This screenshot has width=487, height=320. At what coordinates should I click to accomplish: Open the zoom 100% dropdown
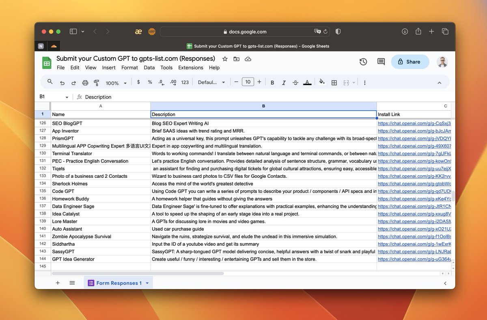click(x=116, y=83)
